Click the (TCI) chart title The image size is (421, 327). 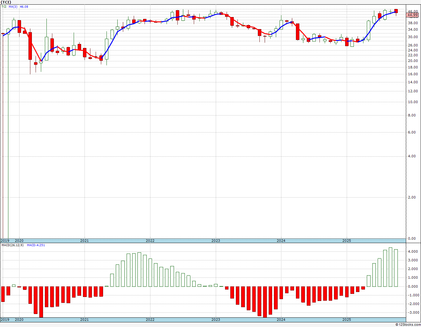coord(6,2)
